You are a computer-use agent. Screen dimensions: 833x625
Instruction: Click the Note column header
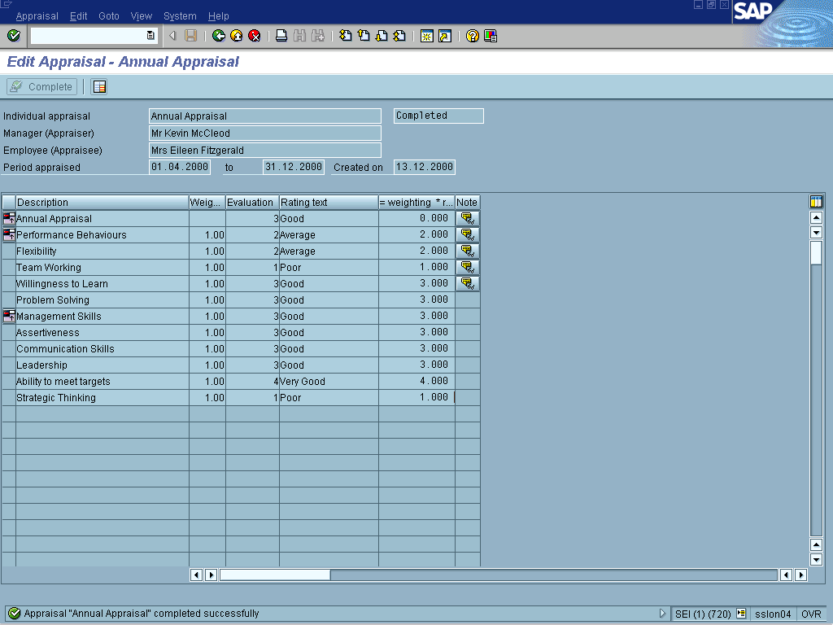[468, 203]
